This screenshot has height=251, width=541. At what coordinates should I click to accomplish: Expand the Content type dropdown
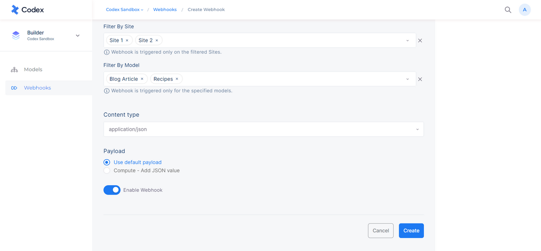263,129
